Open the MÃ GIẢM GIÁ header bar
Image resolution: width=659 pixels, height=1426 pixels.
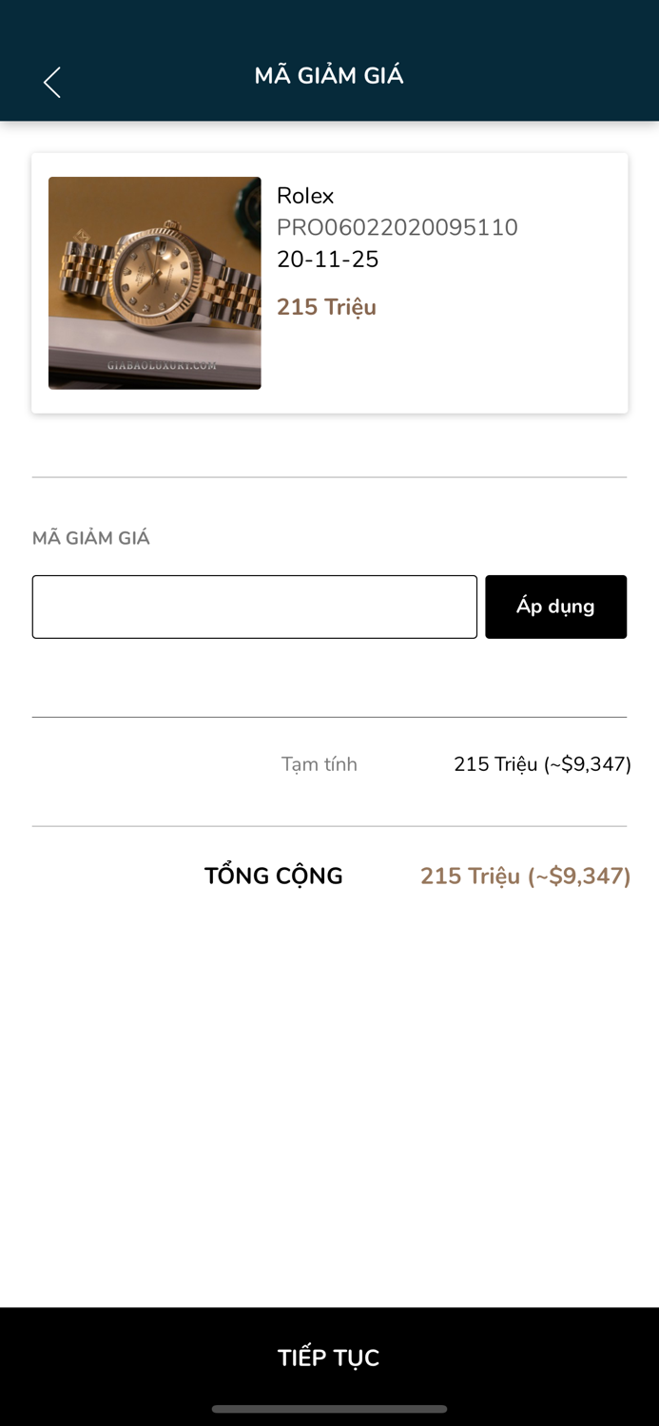click(329, 75)
